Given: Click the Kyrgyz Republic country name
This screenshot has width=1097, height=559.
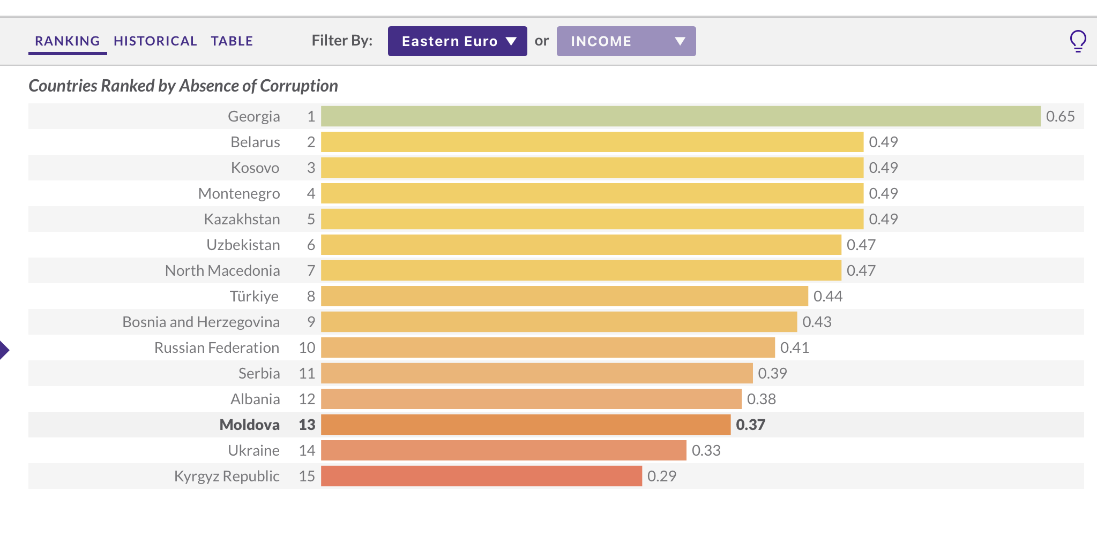Looking at the screenshot, I should (227, 476).
